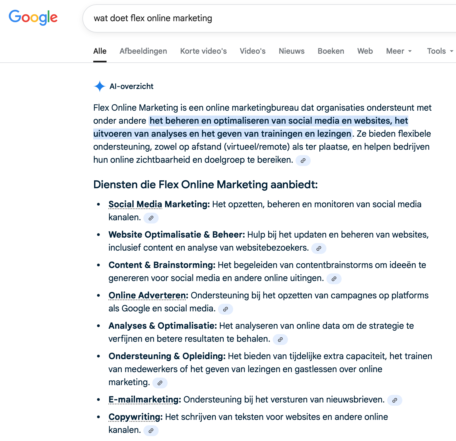Image resolution: width=456 pixels, height=441 pixels.
Task: Open source link after intro paragraph
Action: [x=303, y=161]
